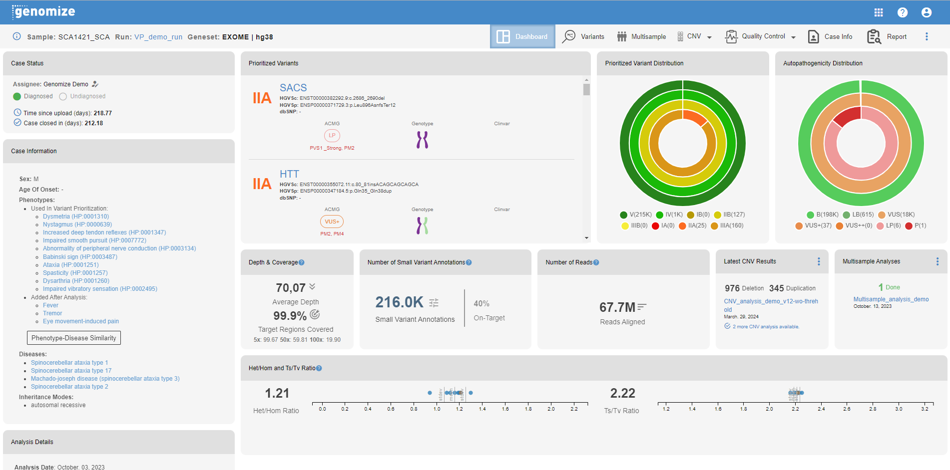The image size is (950, 470).
Task: Click the LP ACMG badge for SACS
Action: point(332,136)
